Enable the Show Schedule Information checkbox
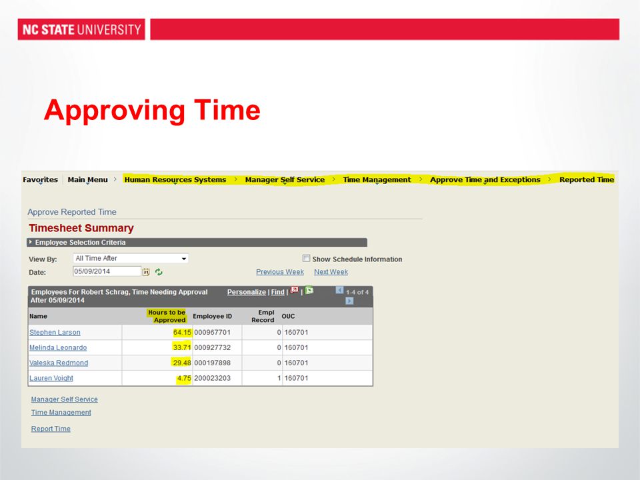The height and width of the screenshot is (480, 640). click(x=306, y=258)
